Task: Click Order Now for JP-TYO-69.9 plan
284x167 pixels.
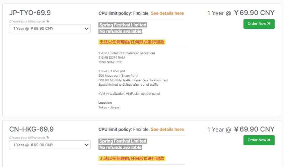Action: click(259, 24)
